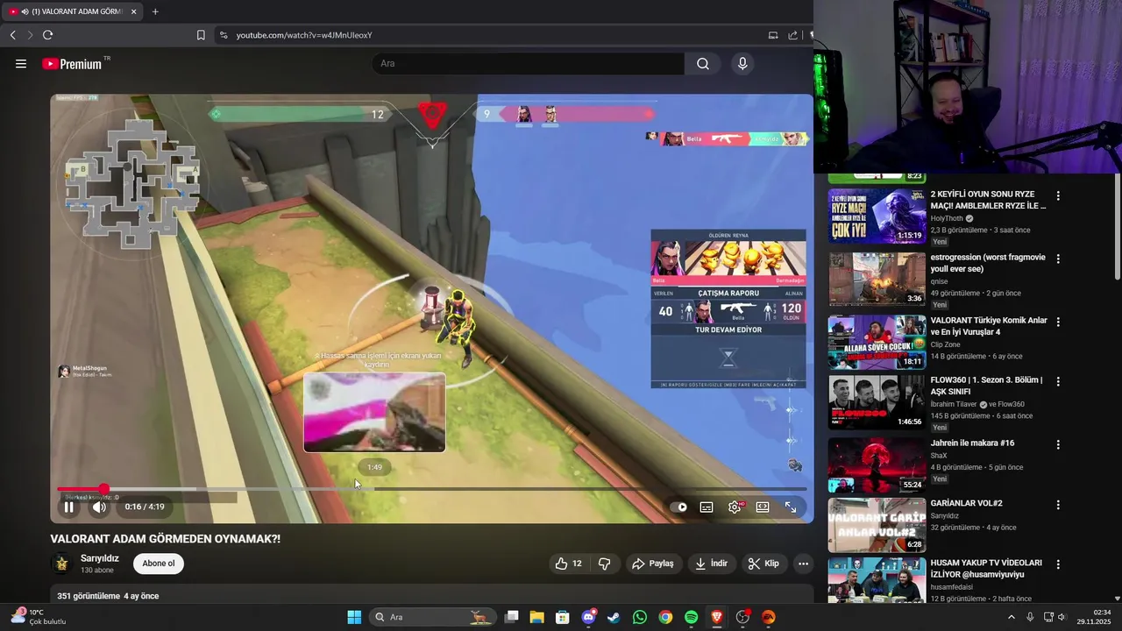Go forward with browser forward arrow
Screen dimensions: 1122x631
30,35
